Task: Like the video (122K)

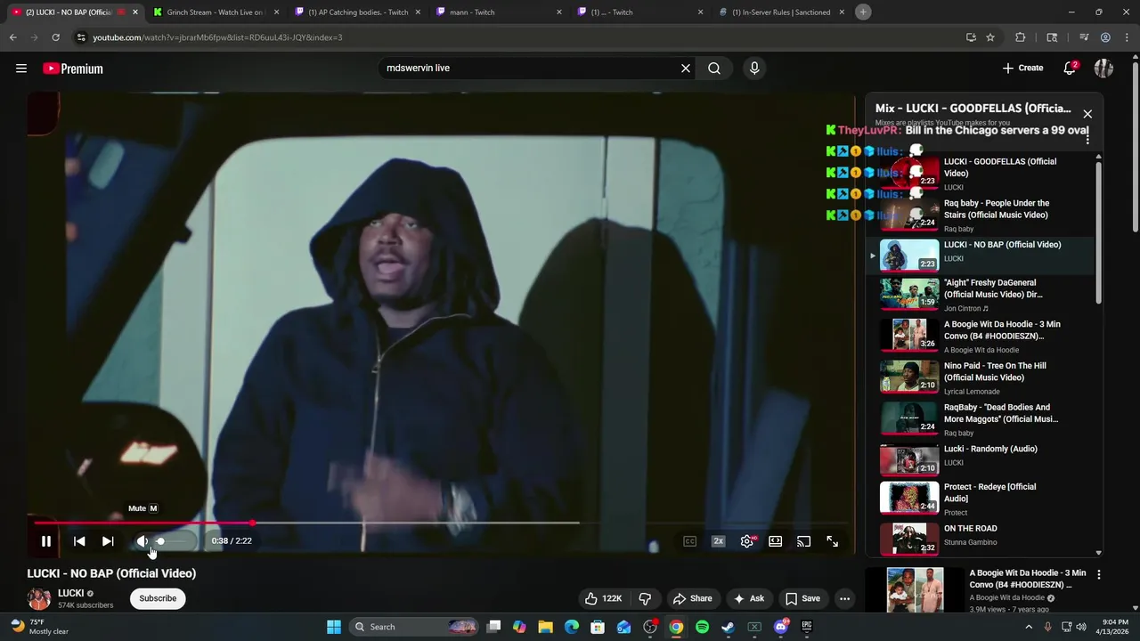Action: click(603, 598)
